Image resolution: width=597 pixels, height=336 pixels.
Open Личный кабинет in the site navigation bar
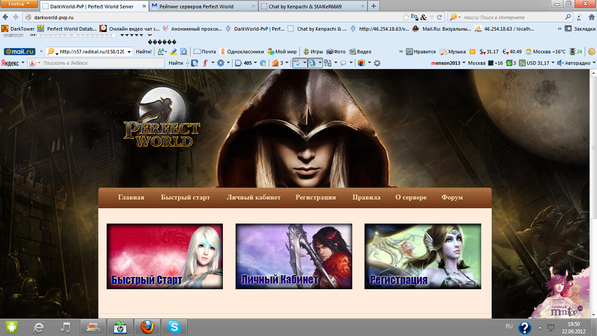[253, 197]
